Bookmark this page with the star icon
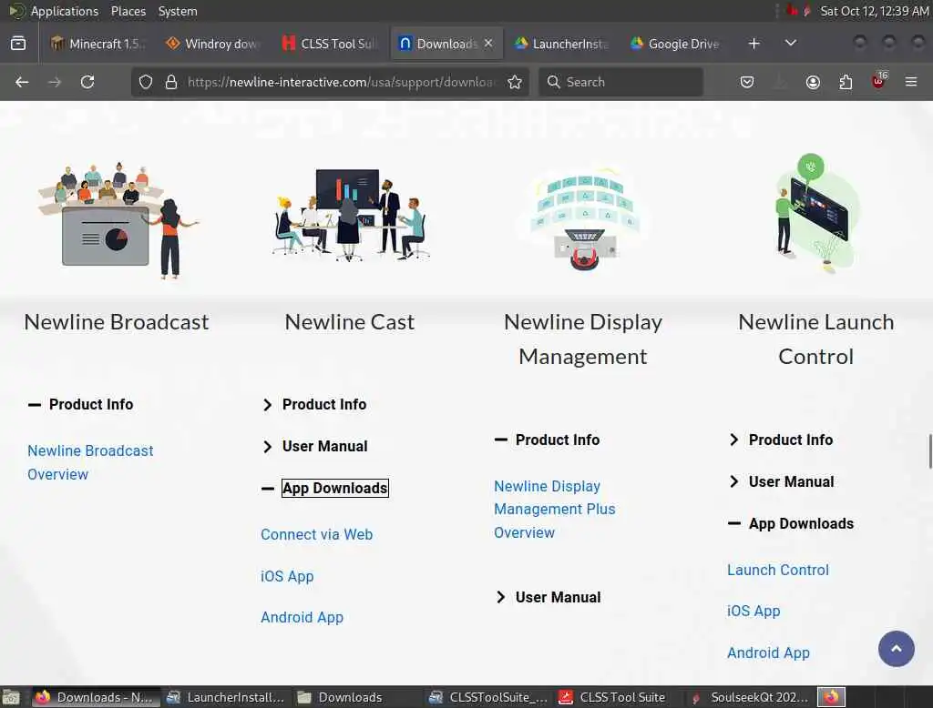The image size is (933, 708). [x=516, y=82]
